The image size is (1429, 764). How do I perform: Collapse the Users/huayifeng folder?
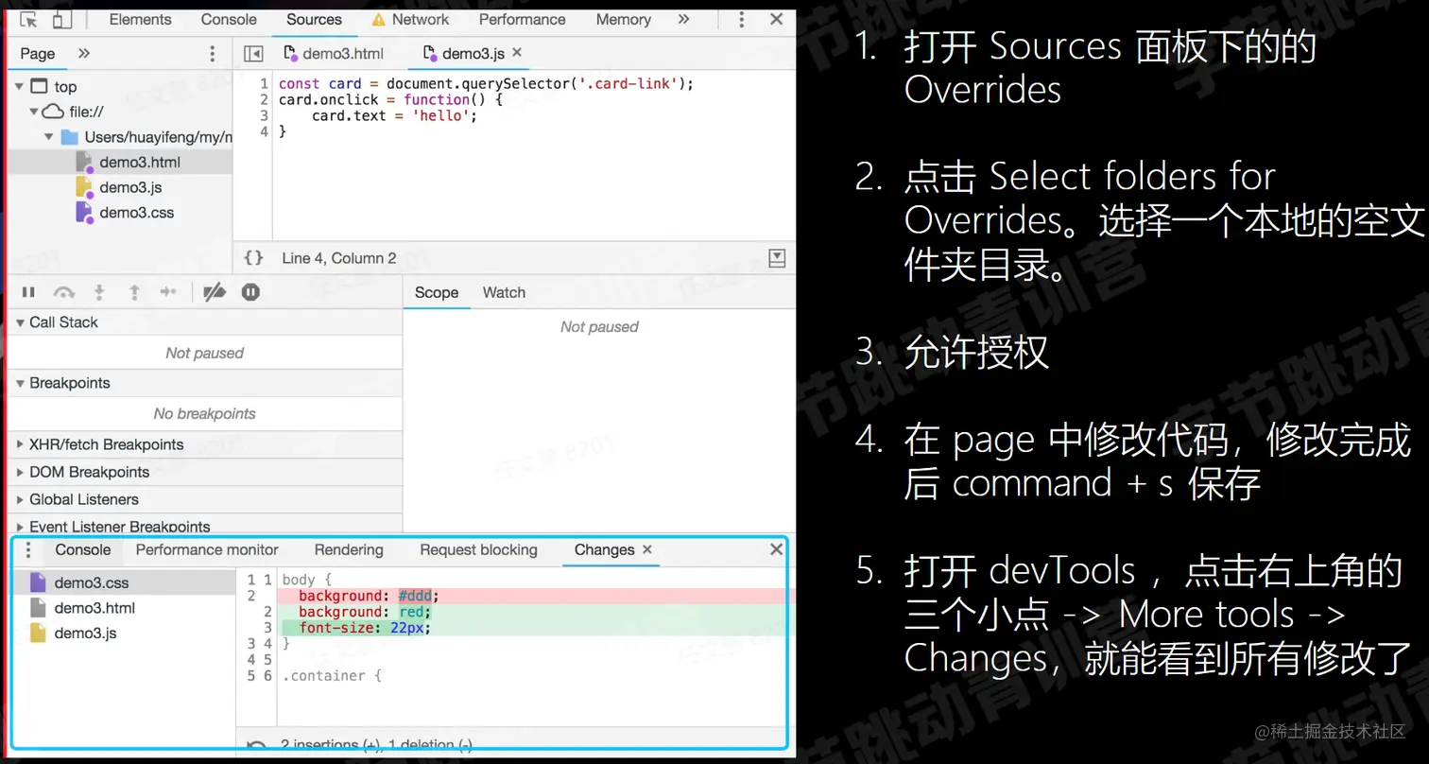48,137
